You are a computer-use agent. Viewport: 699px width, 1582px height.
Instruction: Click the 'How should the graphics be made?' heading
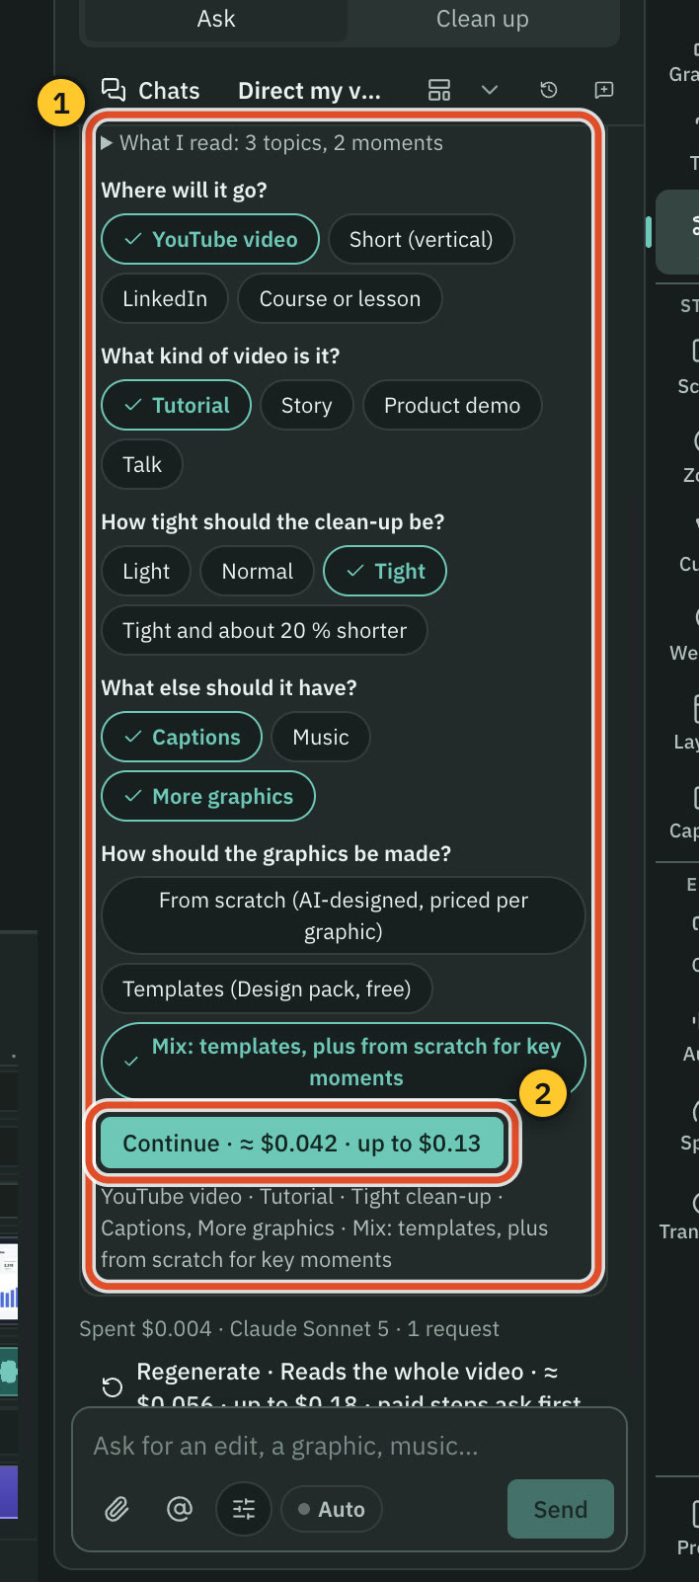coord(276,854)
